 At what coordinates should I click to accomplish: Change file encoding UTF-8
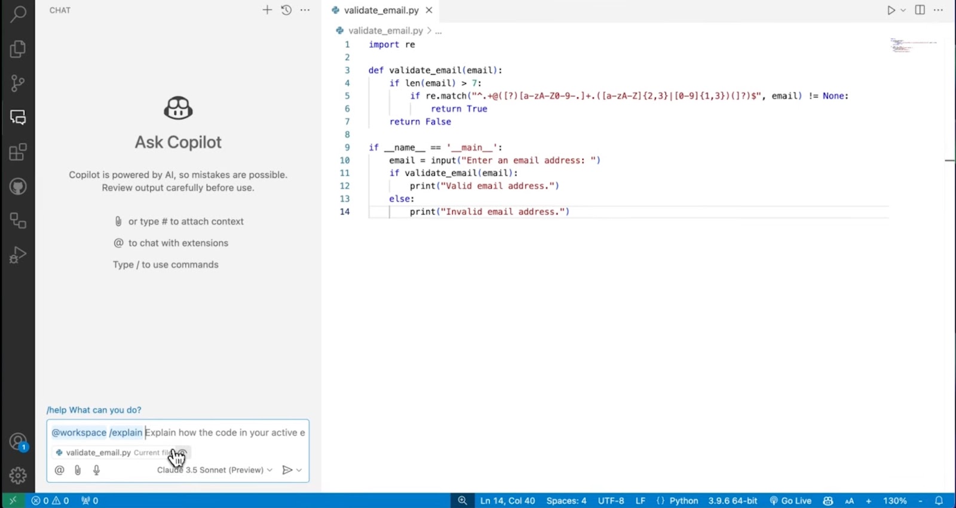(x=611, y=501)
